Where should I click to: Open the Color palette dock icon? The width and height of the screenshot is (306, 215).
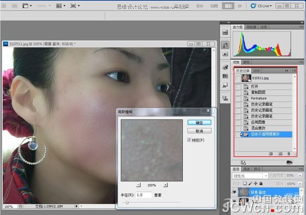click(x=225, y=67)
